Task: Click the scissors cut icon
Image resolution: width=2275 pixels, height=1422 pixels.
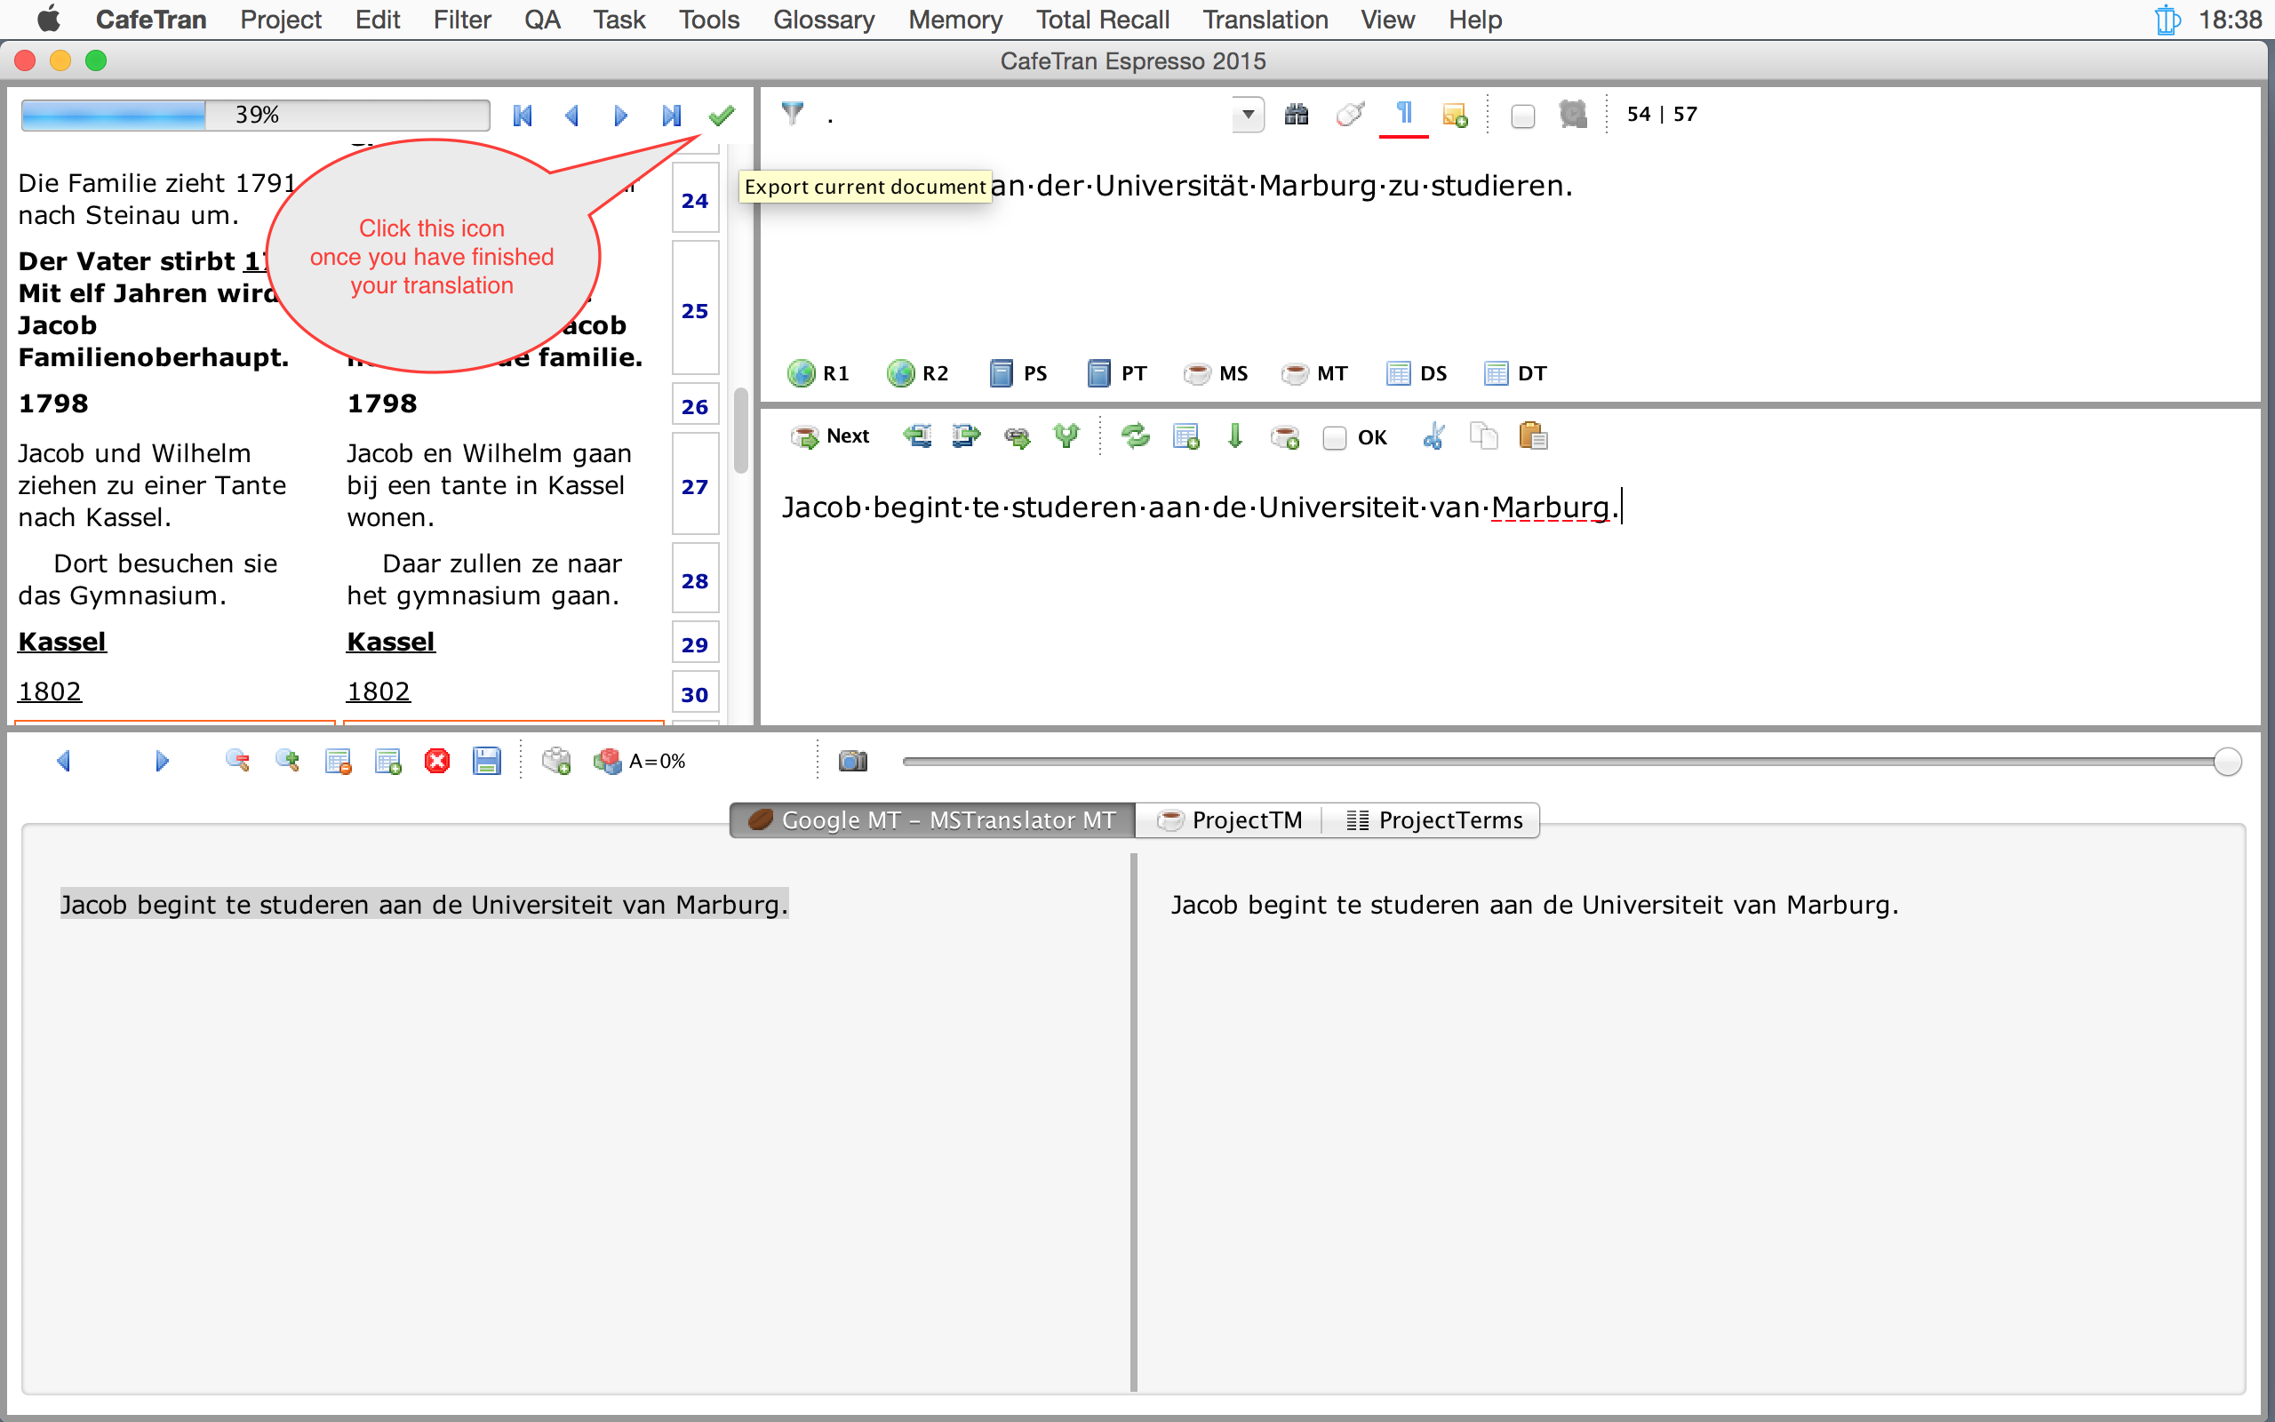Action: click(1433, 436)
